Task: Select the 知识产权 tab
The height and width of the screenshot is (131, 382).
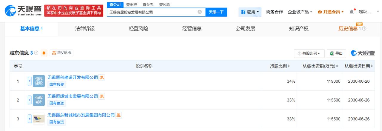Action: [x=299, y=29]
